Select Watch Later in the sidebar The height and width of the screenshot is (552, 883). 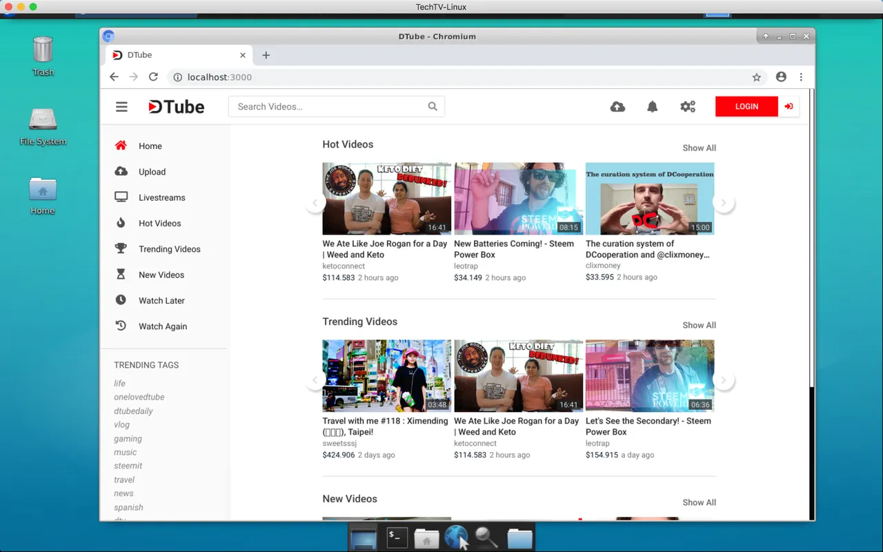[x=162, y=300]
